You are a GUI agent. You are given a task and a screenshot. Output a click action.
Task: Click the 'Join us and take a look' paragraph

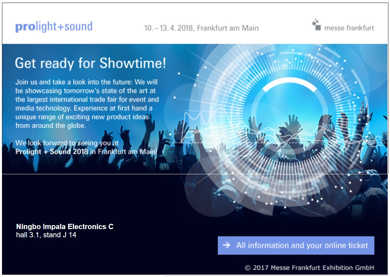point(87,104)
